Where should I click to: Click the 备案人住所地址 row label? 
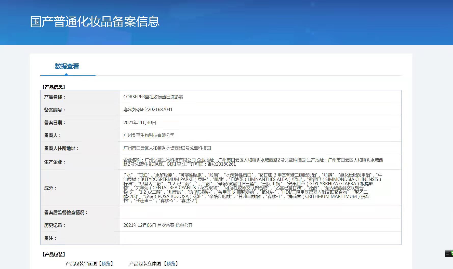click(x=61, y=148)
